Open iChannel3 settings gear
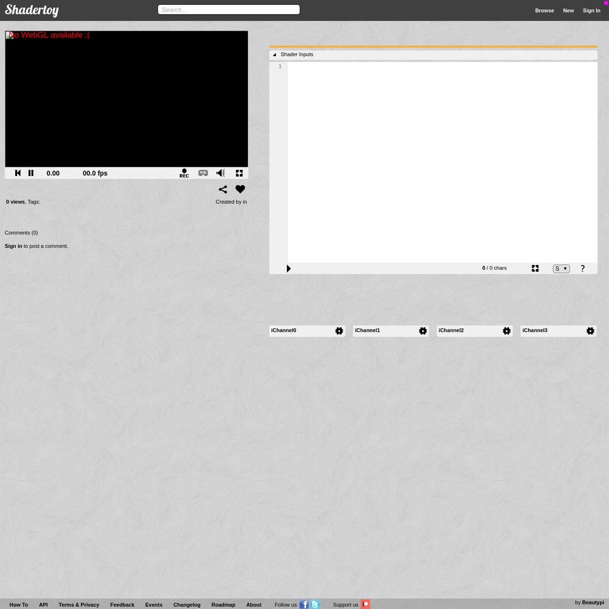This screenshot has width=609, height=609. pos(590,331)
